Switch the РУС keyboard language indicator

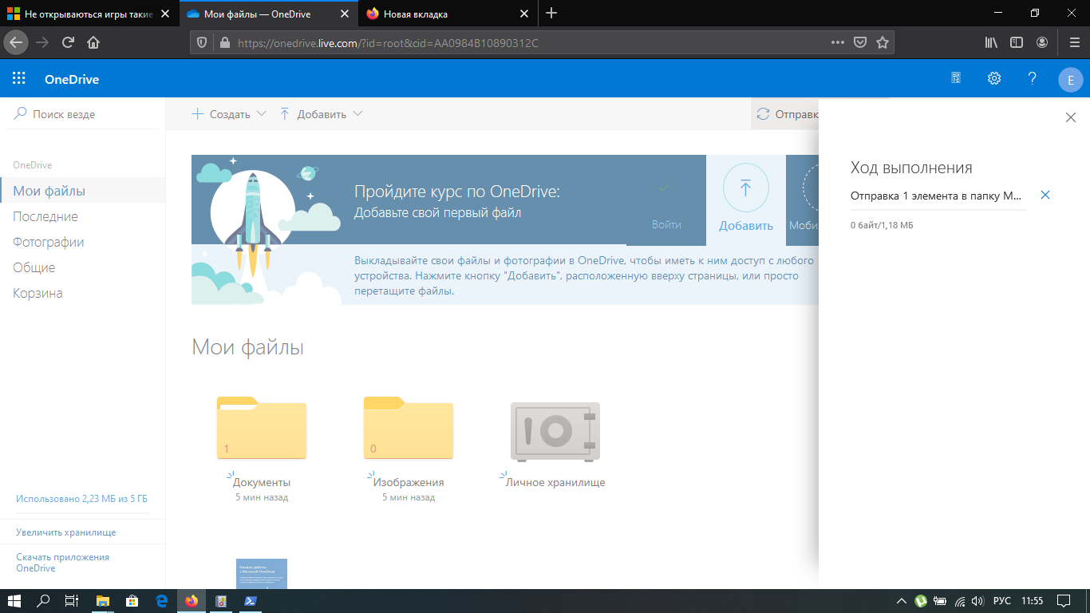point(1002,601)
